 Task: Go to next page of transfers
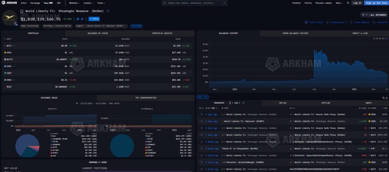tap(239, 103)
